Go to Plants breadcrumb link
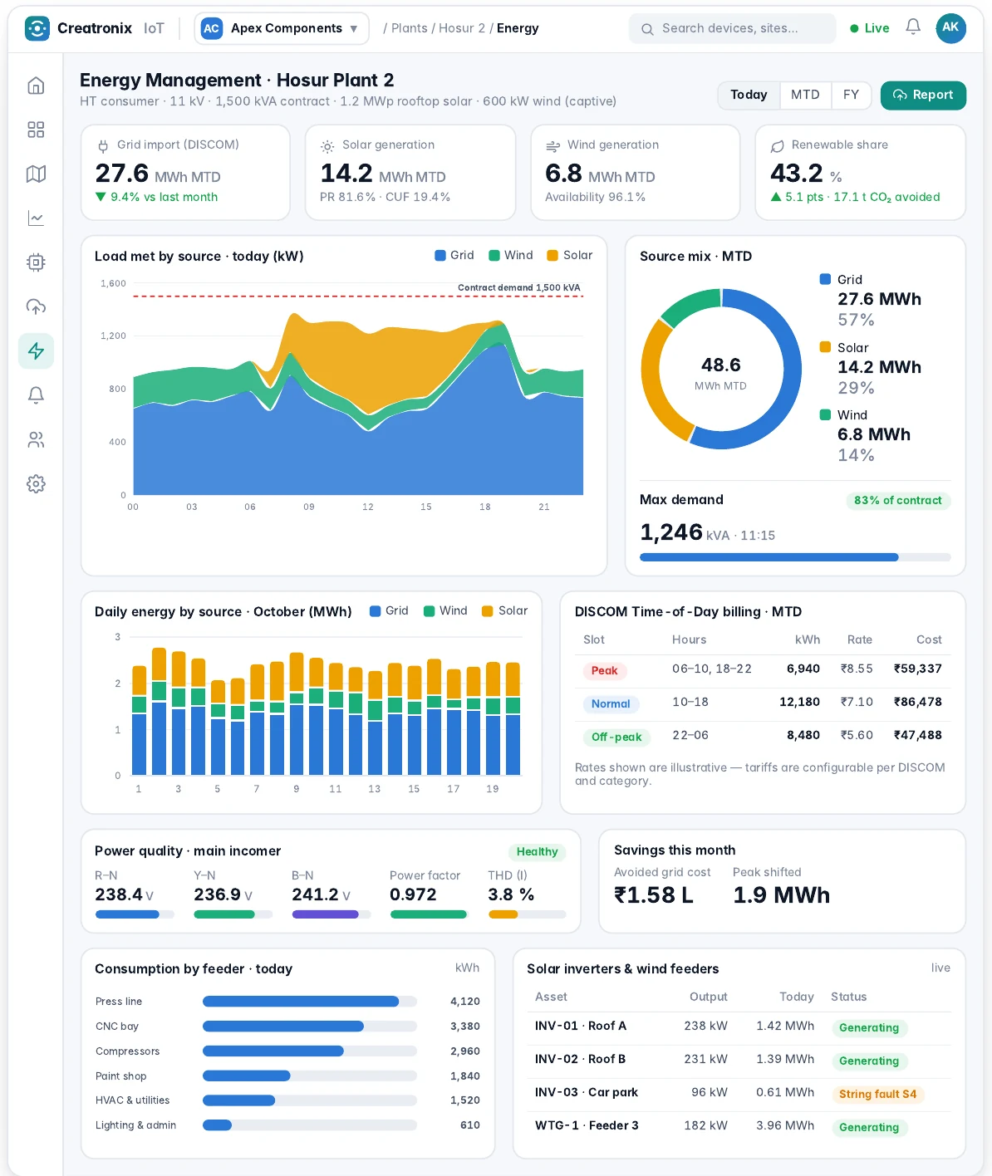 pos(410,28)
